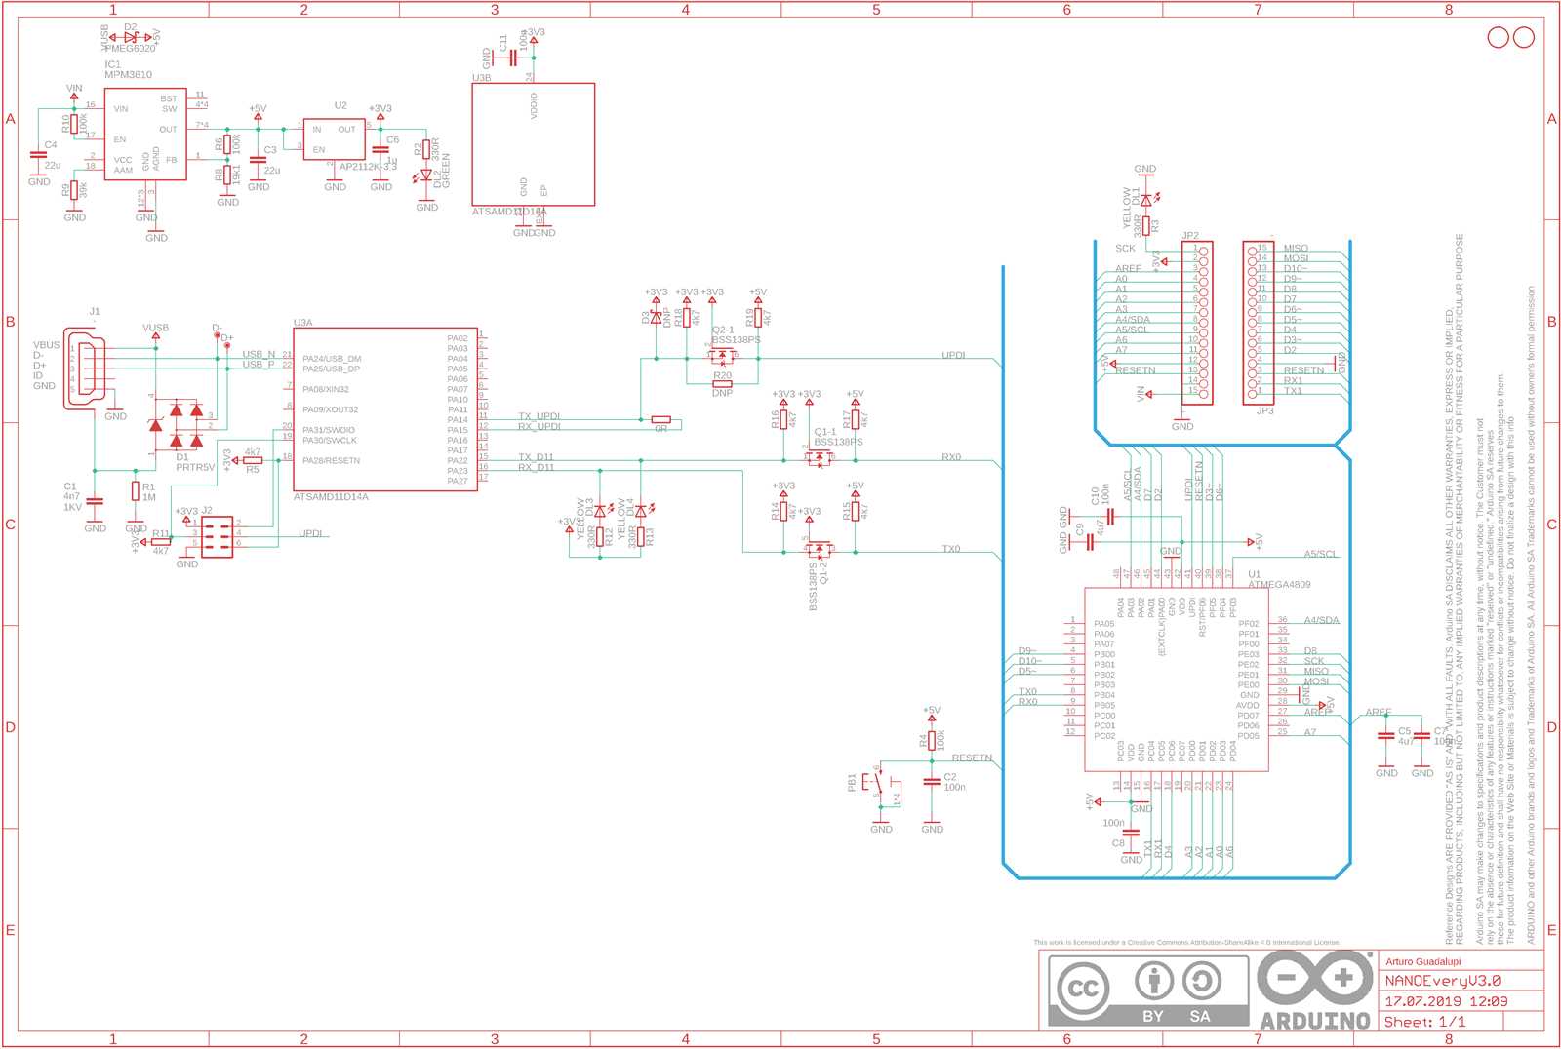Select the 0R resistor on TX_UPDI line
The height and width of the screenshot is (1049, 1561).
[x=660, y=419]
